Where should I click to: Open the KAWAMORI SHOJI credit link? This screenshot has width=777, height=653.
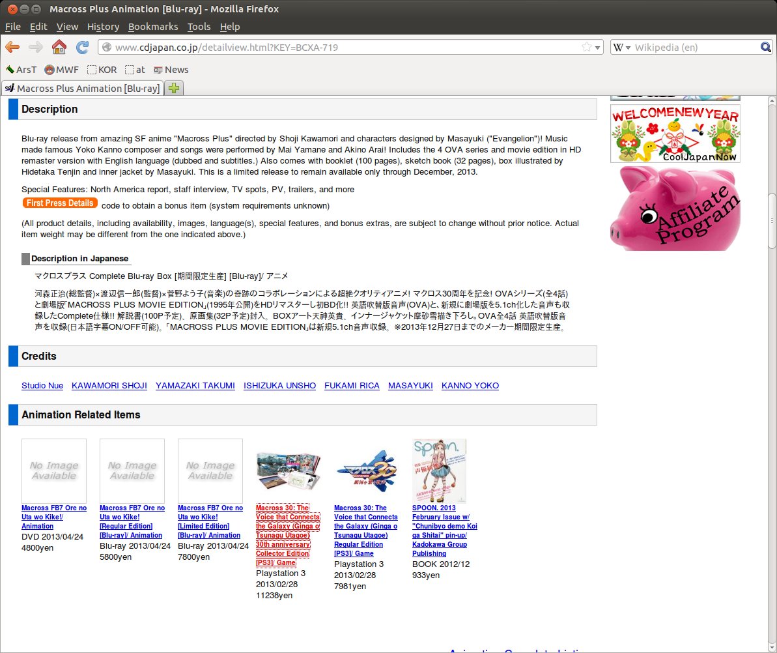[x=109, y=386]
